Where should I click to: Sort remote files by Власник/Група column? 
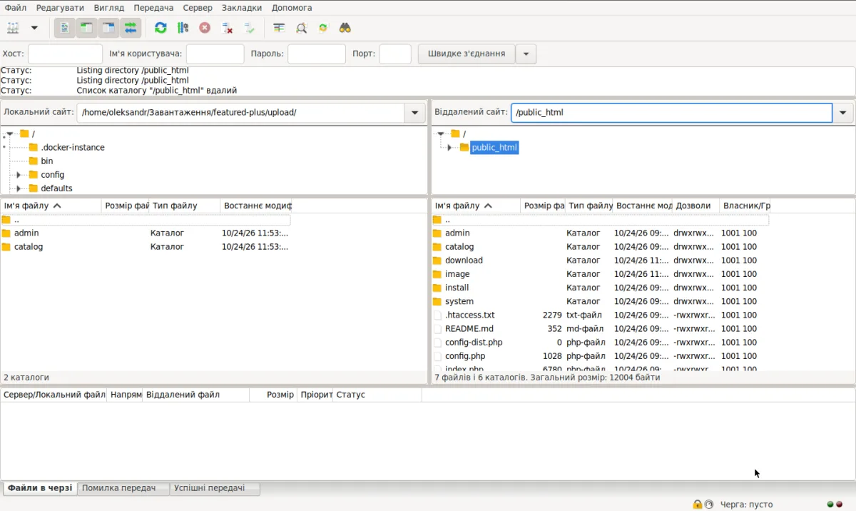coord(745,206)
